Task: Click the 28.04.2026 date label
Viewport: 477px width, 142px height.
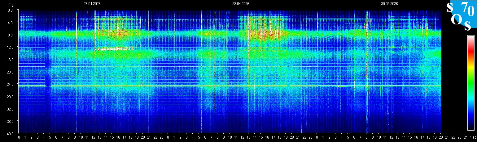Action: (x=92, y=4)
